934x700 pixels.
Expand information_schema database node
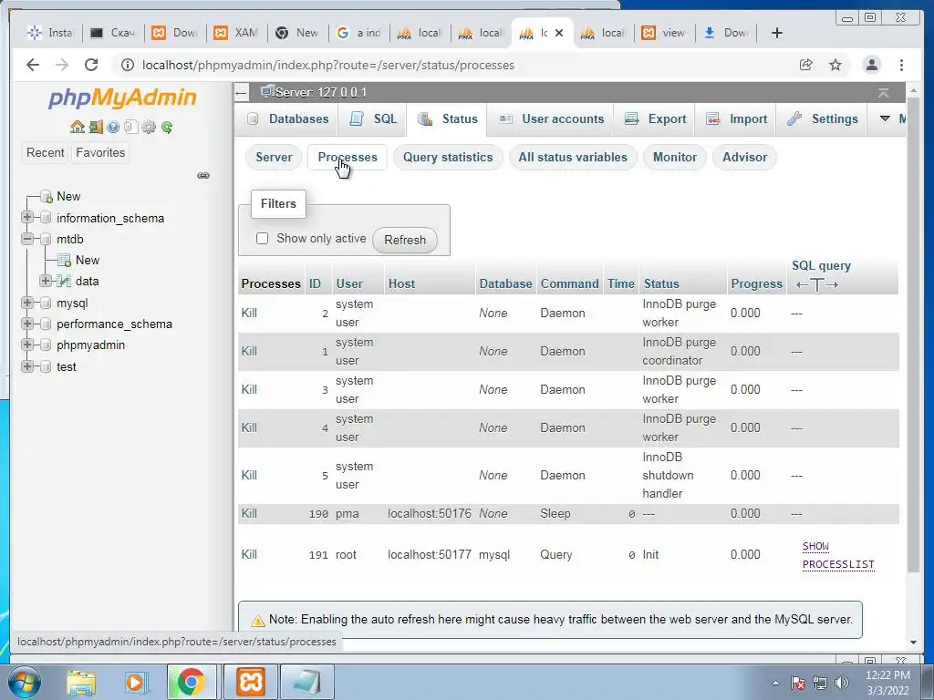[26, 218]
